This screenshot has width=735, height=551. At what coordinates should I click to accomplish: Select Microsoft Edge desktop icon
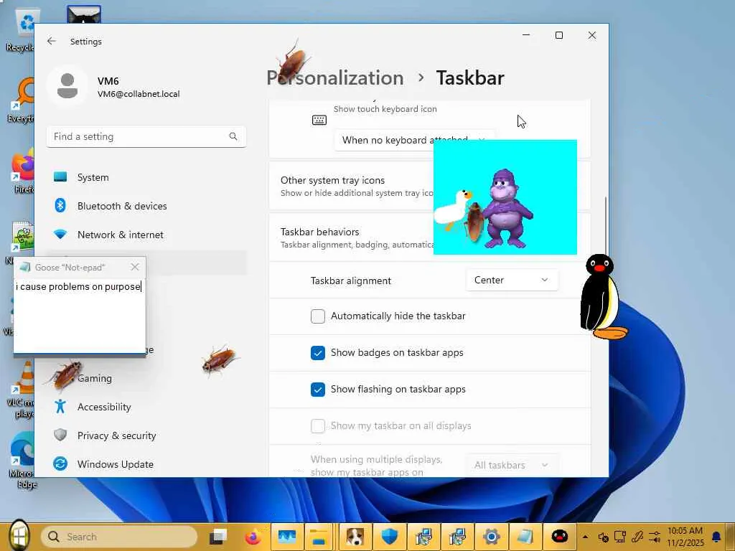coord(22,461)
